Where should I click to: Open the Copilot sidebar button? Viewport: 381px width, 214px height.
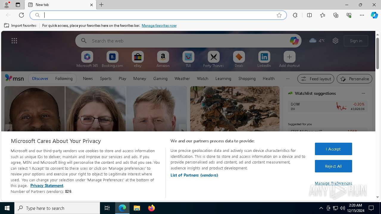[374, 15]
